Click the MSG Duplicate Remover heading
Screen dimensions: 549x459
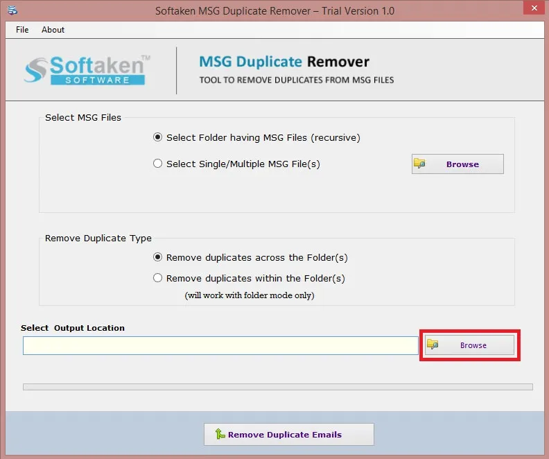pyautogui.click(x=284, y=62)
